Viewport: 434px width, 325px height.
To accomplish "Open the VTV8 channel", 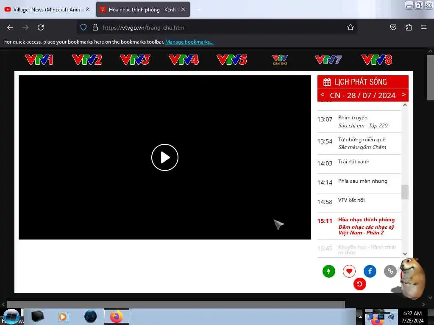I will [377, 60].
